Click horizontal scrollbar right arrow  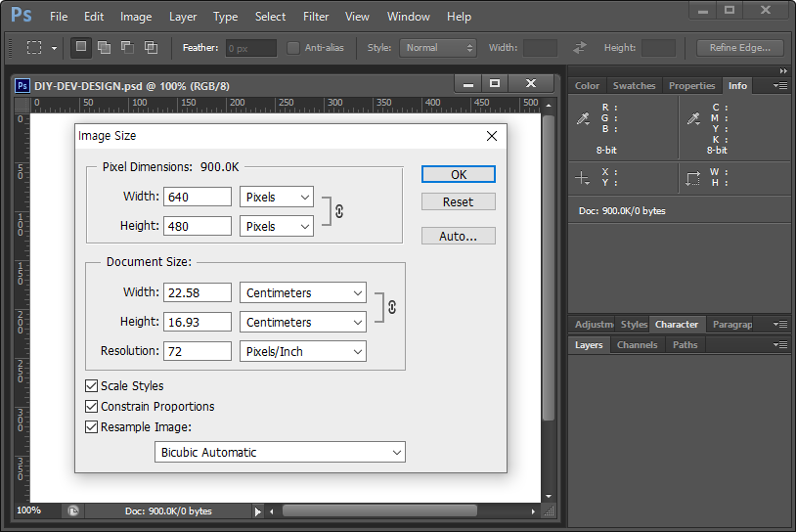point(533,511)
